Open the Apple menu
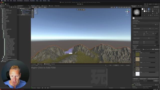Screen dimensions: 160x90 (x=2, y=1)
